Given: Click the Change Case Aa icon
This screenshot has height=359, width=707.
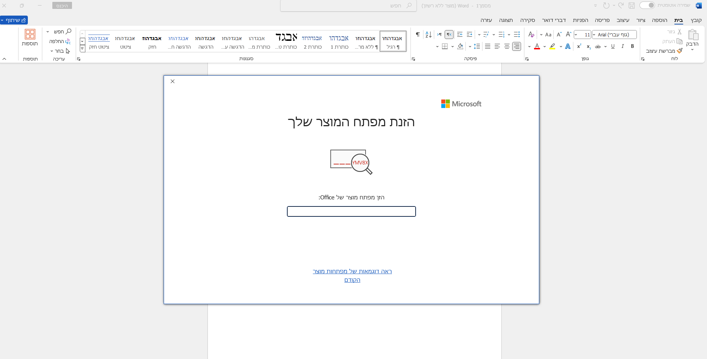Looking at the screenshot, I should (548, 35).
